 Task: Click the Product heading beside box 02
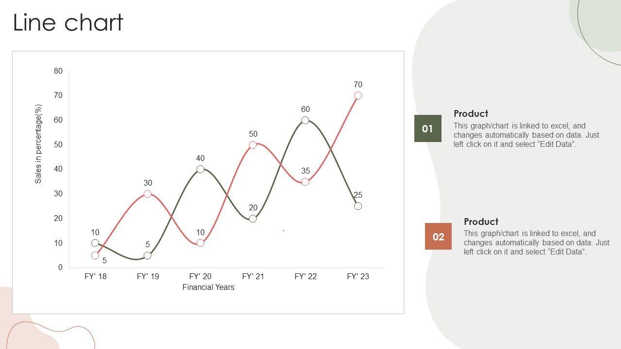pos(481,222)
